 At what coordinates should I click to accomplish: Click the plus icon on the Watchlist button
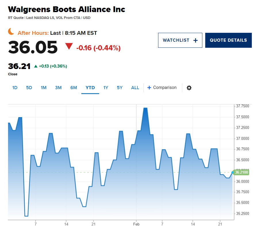(x=195, y=40)
